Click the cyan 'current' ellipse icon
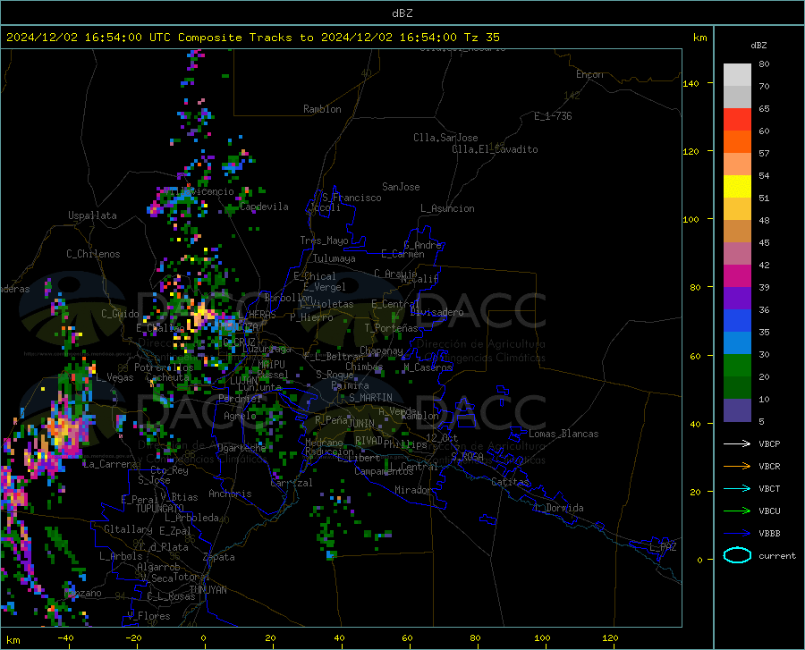The height and width of the screenshot is (650, 805). click(737, 555)
